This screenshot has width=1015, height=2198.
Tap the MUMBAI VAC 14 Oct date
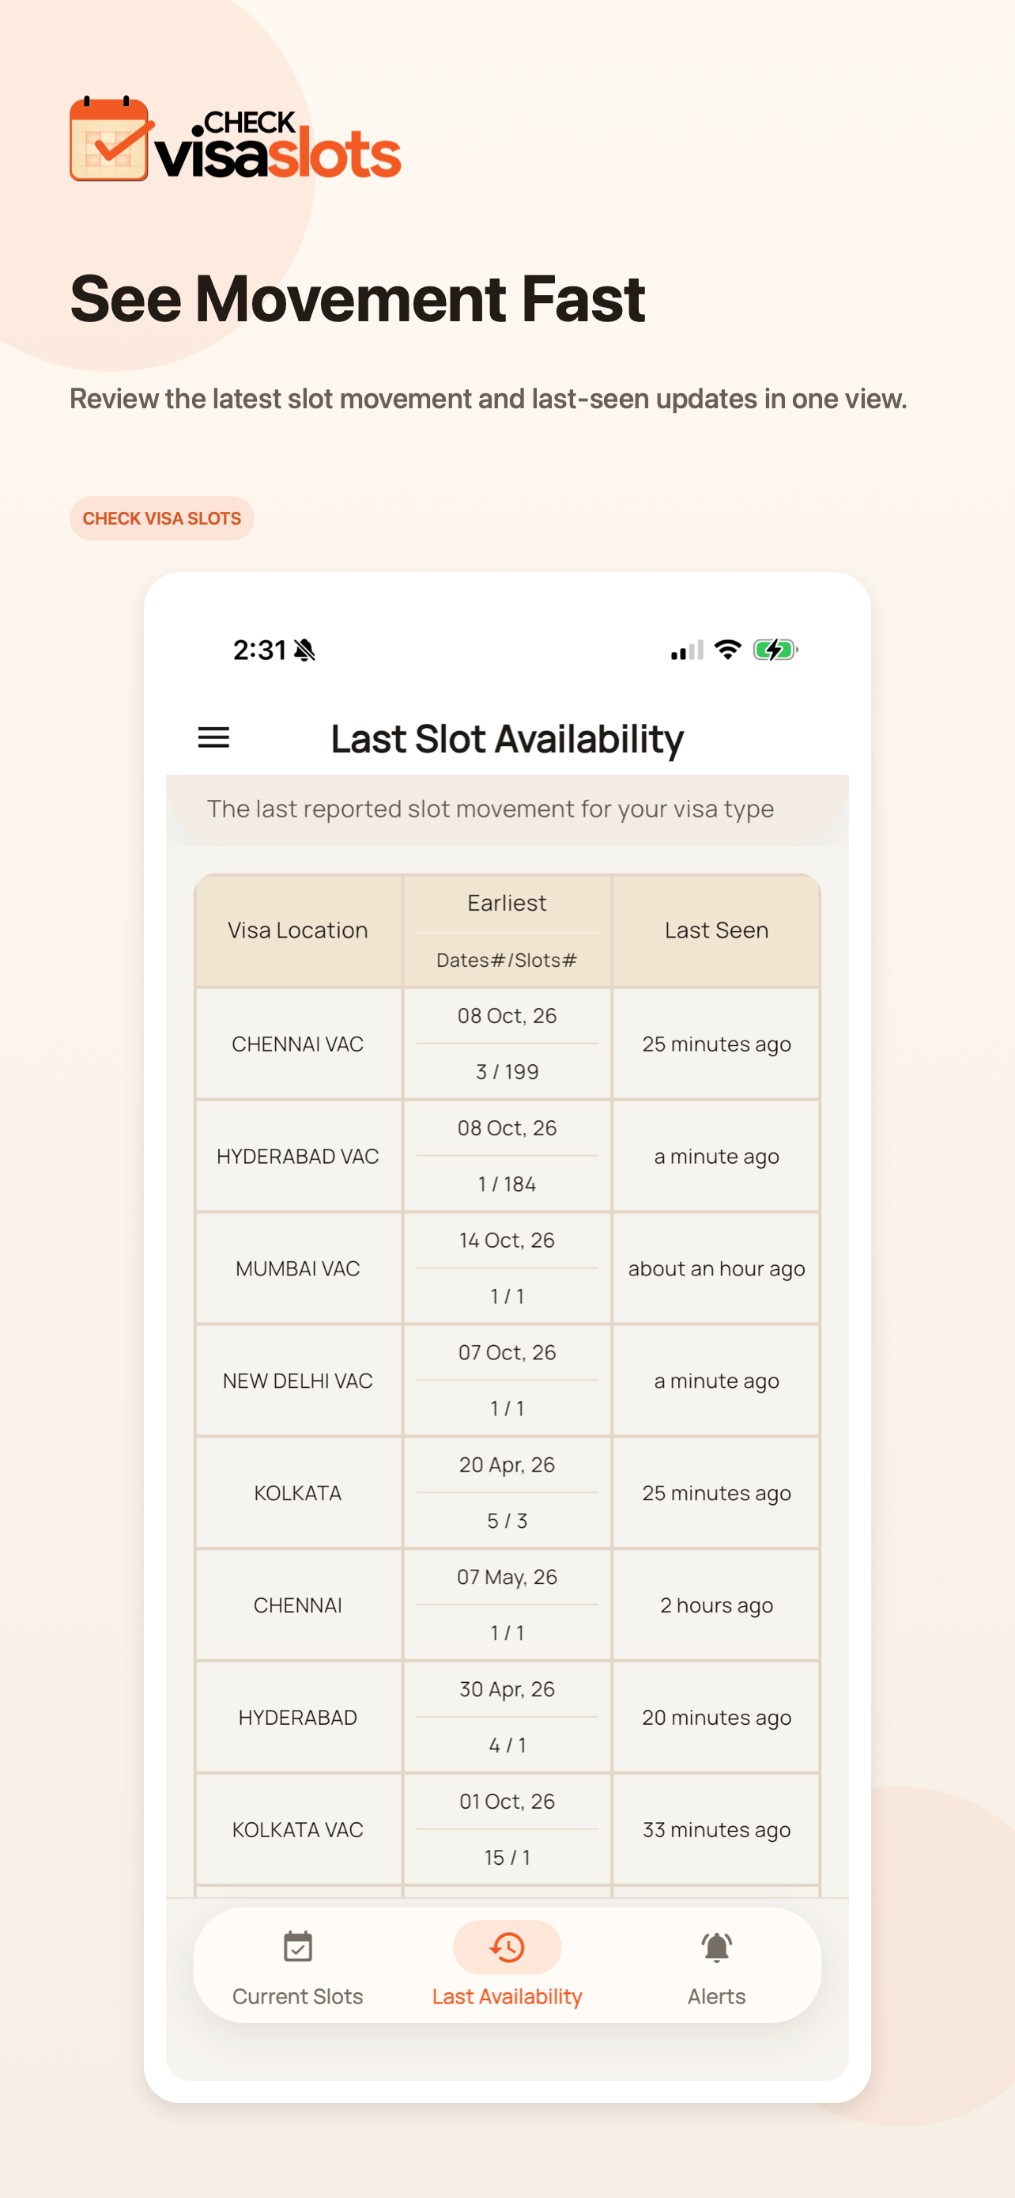[x=507, y=1240]
